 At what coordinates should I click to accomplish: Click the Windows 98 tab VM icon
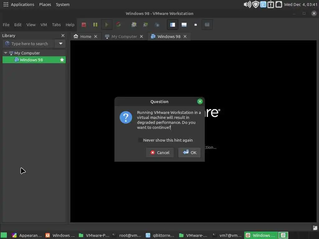point(153,36)
